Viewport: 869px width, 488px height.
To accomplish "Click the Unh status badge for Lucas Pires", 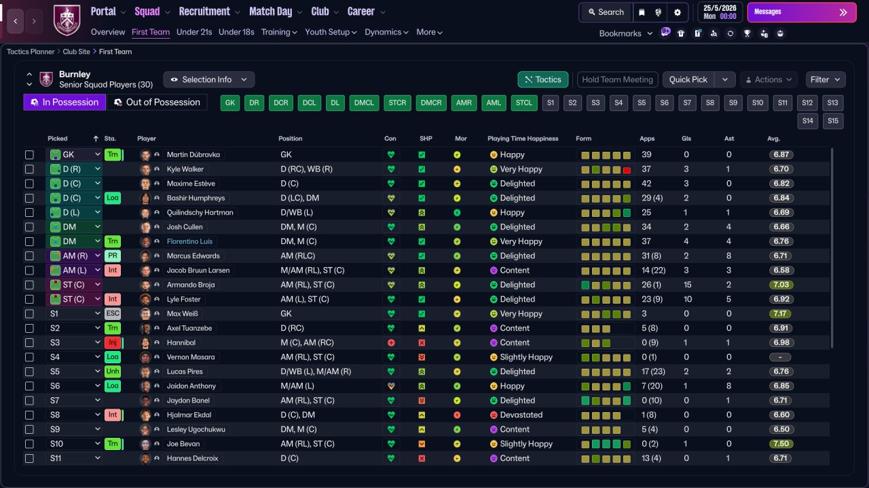I will tap(113, 371).
